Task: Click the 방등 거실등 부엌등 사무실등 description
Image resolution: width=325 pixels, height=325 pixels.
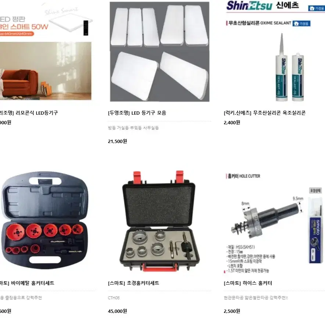Action: [x=133, y=128]
